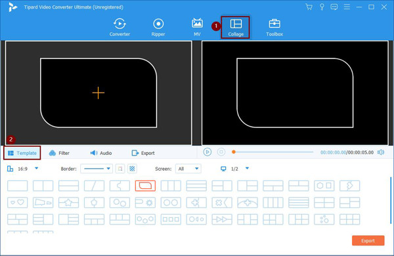Open the Converter module
Screen dimensions: 394x256
(x=120, y=28)
